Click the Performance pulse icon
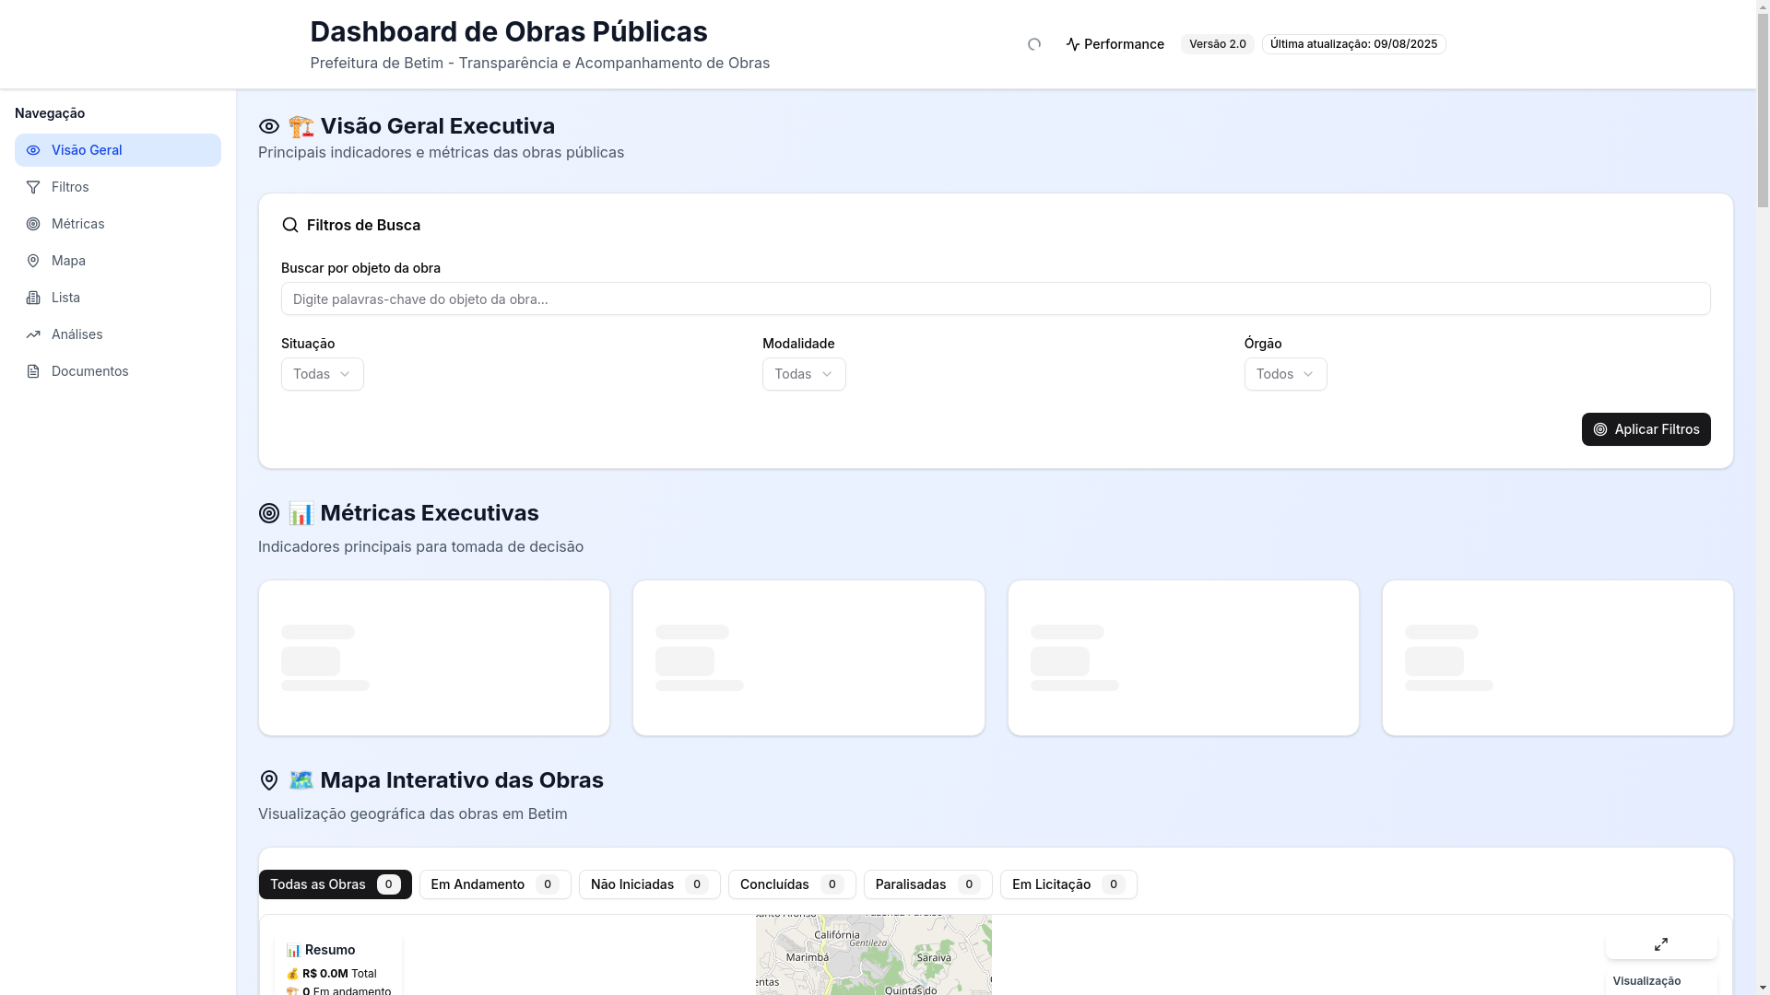The height and width of the screenshot is (995, 1770). coord(1073,44)
